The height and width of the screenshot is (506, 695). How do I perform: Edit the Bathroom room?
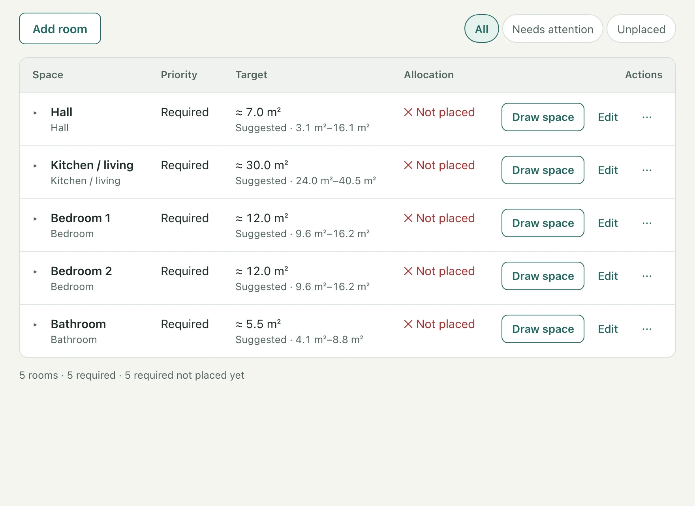[608, 329]
